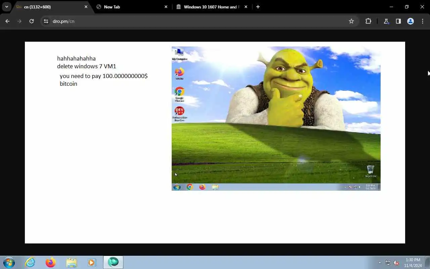Open a new browser tab with plus button
This screenshot has height=269, width=430.
pyautogui.click(x=258, y=7)
